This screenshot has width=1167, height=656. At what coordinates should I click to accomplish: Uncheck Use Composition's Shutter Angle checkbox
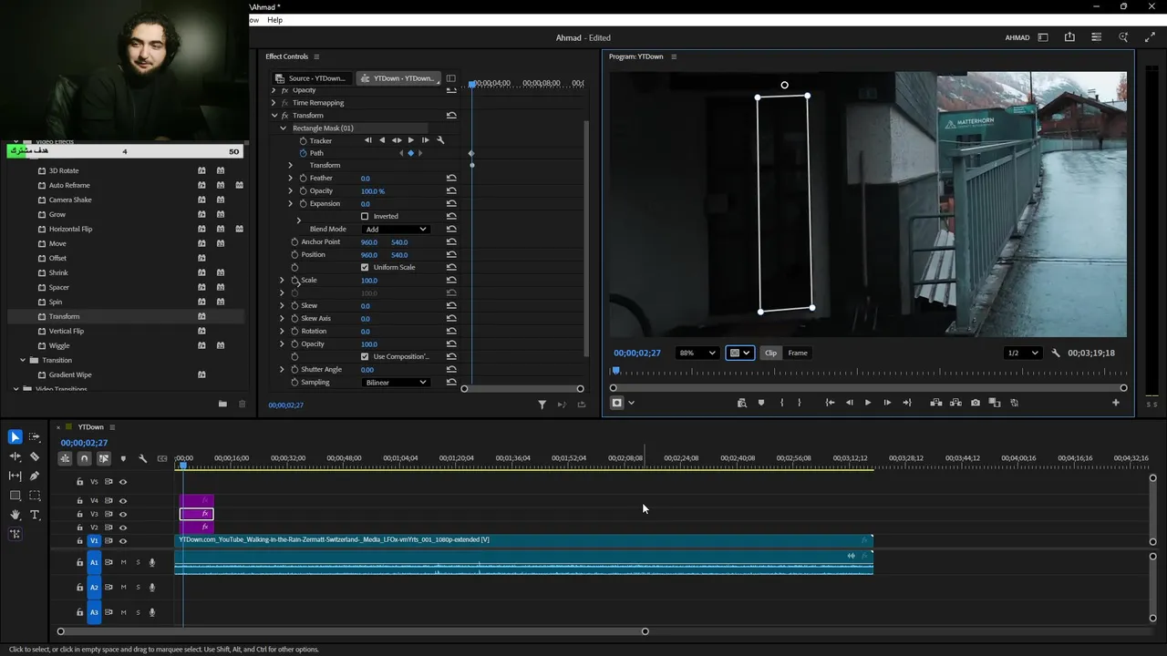point(365,357)
